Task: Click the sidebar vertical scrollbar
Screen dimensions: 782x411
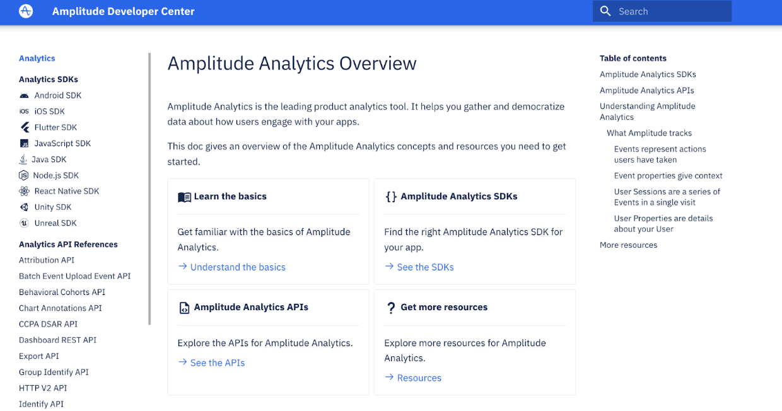Action: 150,189
